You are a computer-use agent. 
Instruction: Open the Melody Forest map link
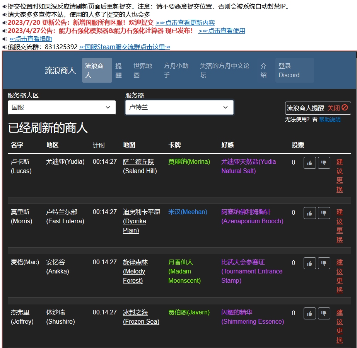point(135,271)
